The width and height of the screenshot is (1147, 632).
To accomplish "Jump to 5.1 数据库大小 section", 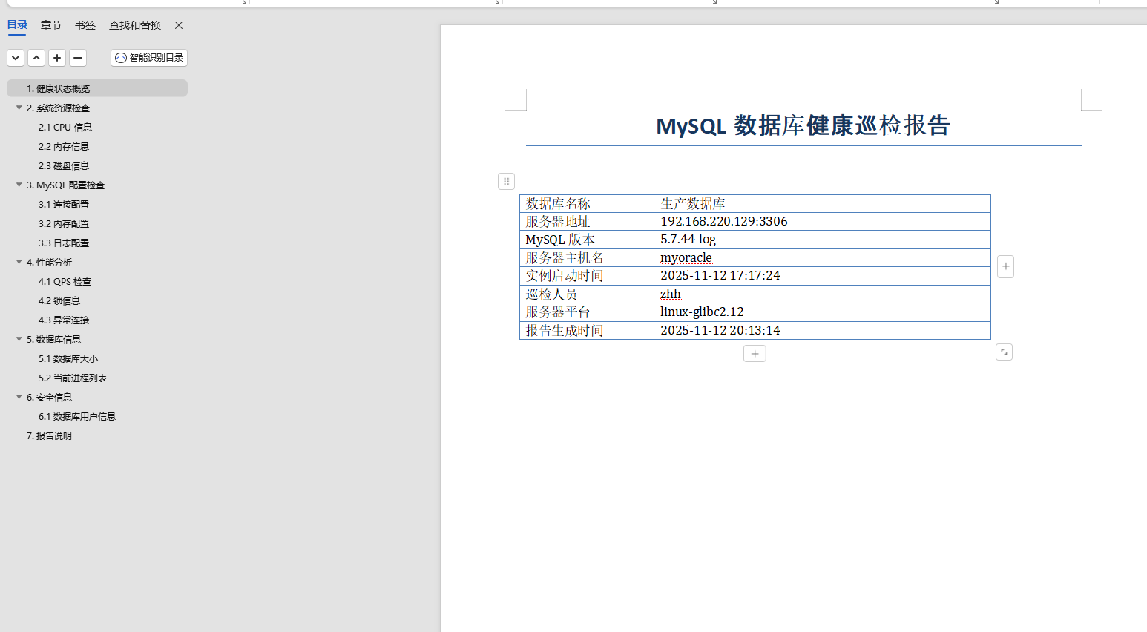I will tap(68, 359).
